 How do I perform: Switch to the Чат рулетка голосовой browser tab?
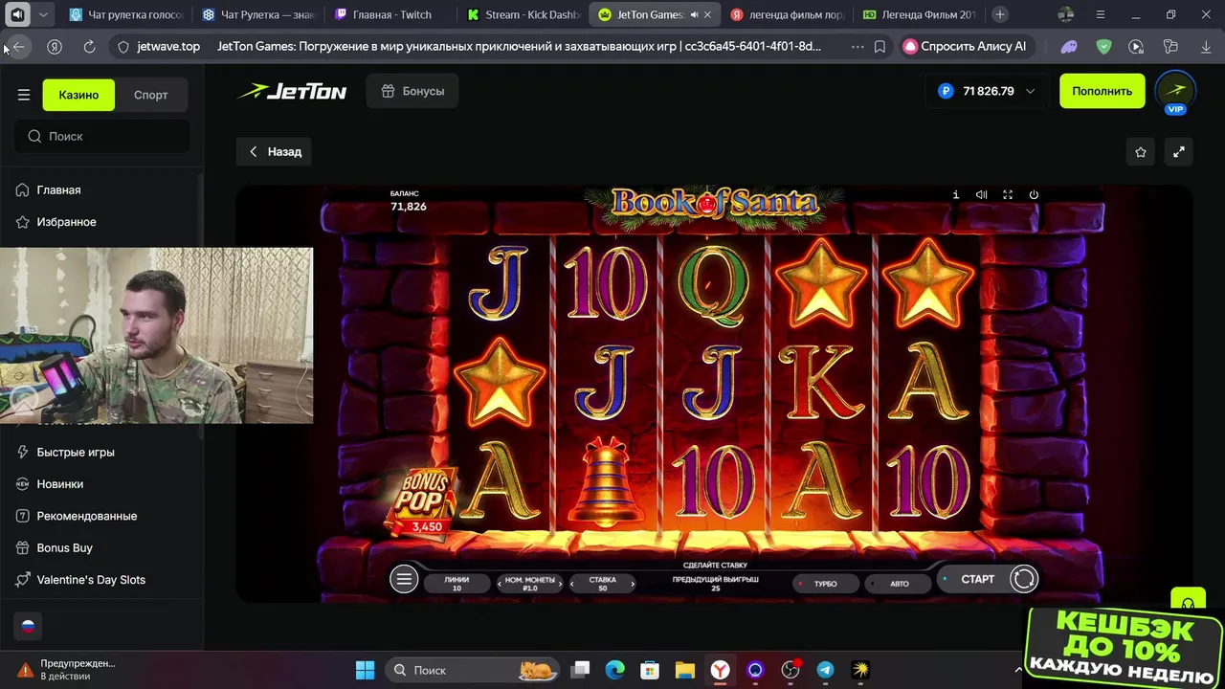[125, 14]
